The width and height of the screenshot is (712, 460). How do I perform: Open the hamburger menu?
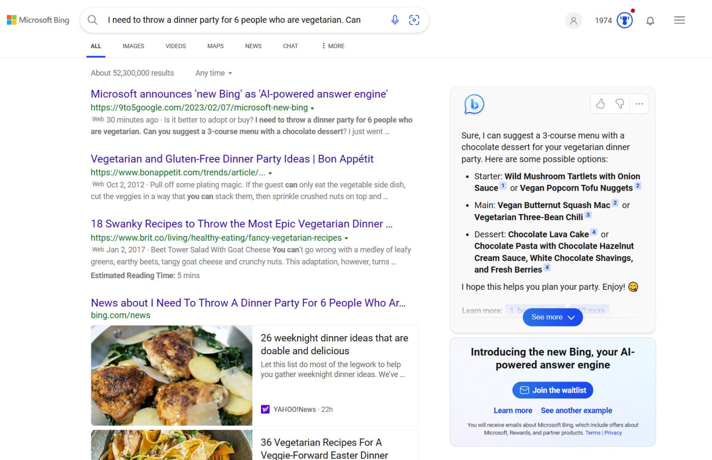click(x=679, y=20)
